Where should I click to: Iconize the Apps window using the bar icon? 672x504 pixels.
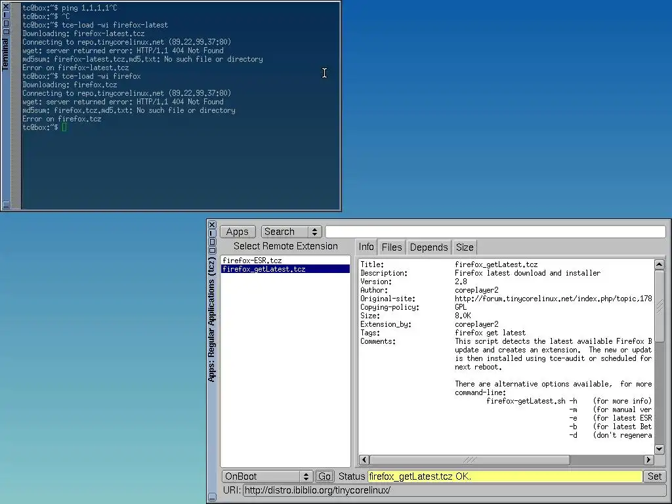click(x=212, y=233)
